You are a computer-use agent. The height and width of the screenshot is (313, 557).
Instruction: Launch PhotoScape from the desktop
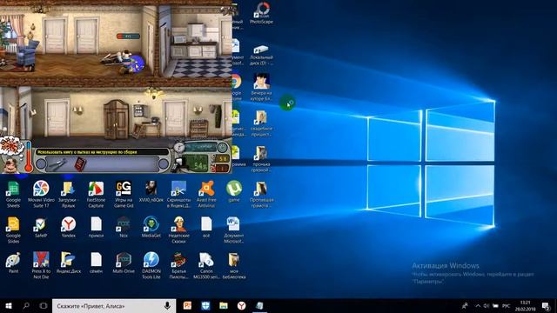[261, 13]
